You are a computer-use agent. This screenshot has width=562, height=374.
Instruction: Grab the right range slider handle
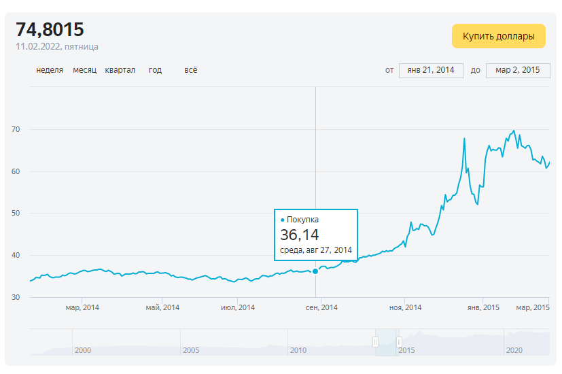coord(399,342)
